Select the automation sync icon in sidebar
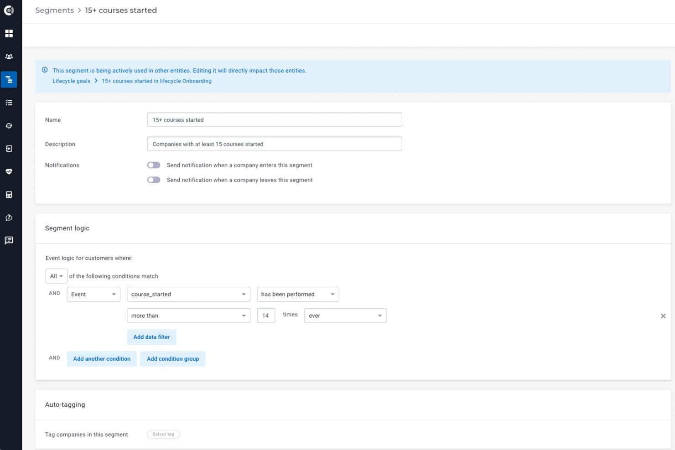Image resolution: width=675 pixels, height=450 pixels. pyautogui.click(x=9, y=125)
